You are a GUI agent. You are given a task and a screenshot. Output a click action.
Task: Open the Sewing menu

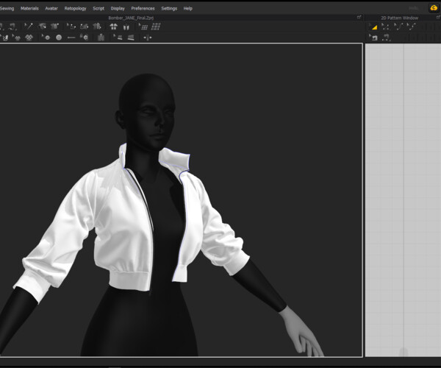pos(7,8)
